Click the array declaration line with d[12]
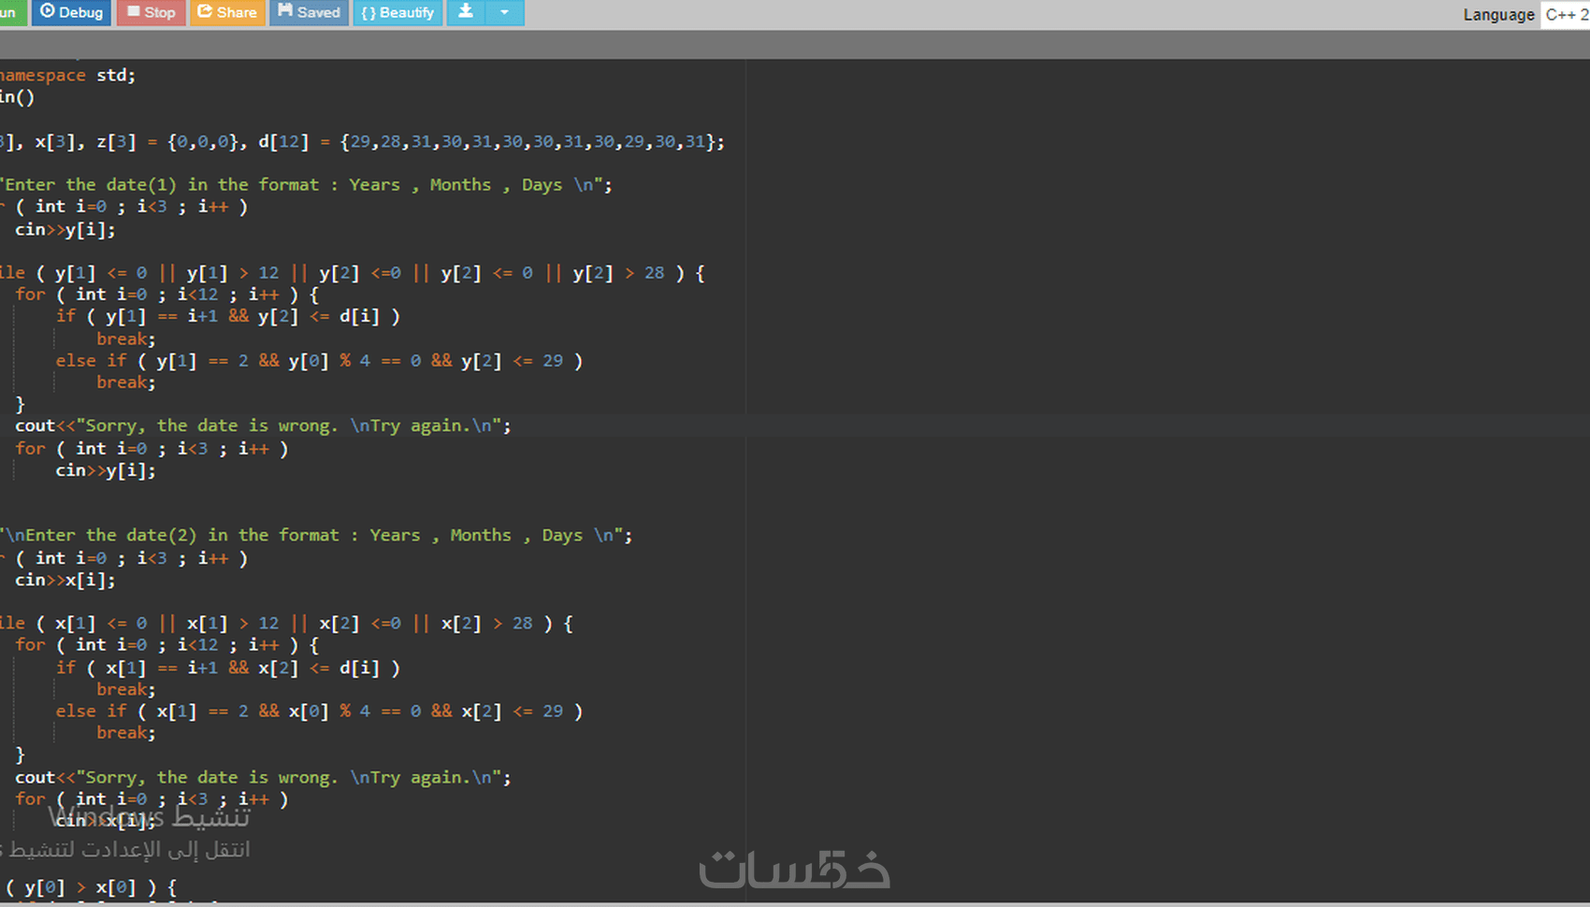This screenshot has width=1590, height=907. (x=362, y=142)
